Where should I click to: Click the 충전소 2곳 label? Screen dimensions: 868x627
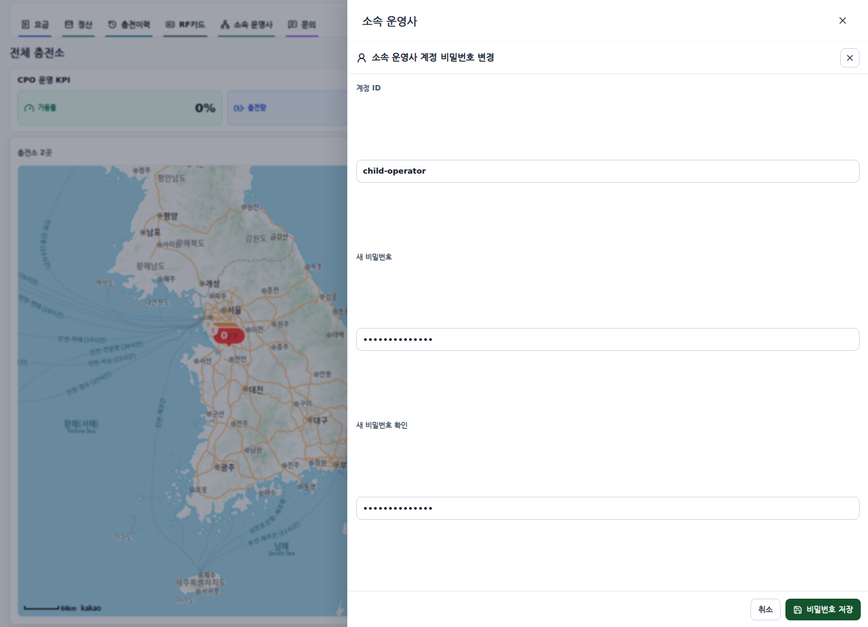tap(35, 153)
